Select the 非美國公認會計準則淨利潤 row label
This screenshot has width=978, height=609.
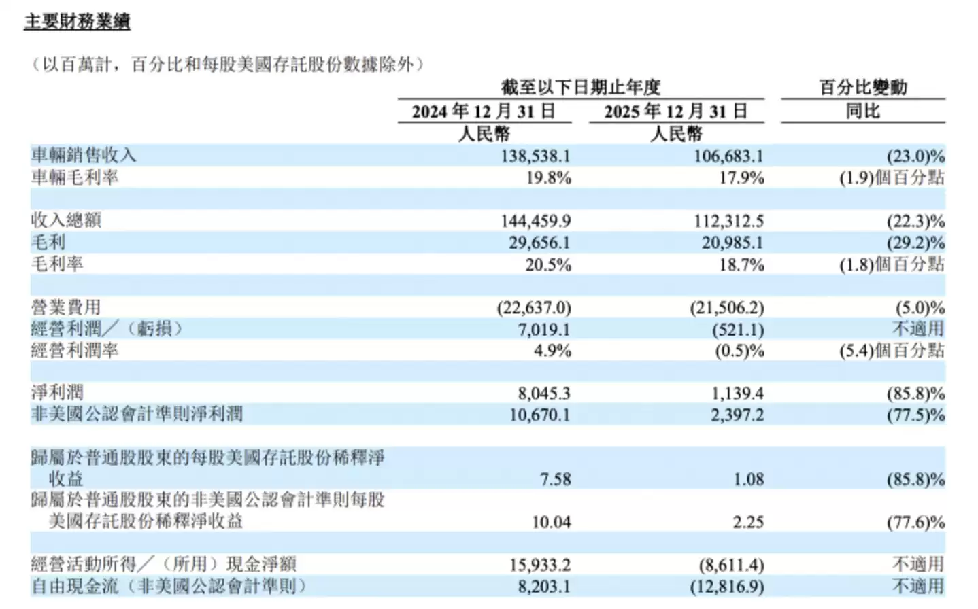(137, 415)
